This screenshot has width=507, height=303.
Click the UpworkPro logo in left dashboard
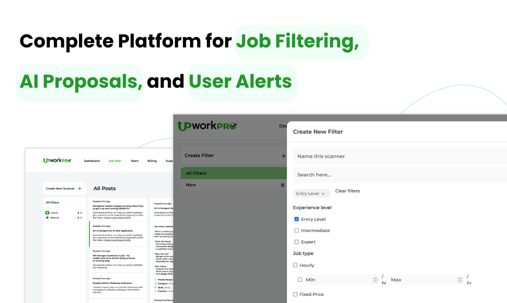click(x=57, y=161)
